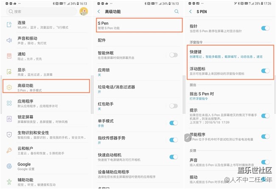Open the 连接 settings icon
The width and height of the screenshot is (276, 189).
(9, 25)
